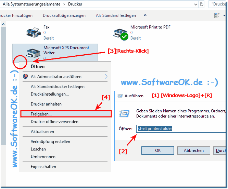
Task: Click the Ausführen dialog title icon
Action: [120, 96]
